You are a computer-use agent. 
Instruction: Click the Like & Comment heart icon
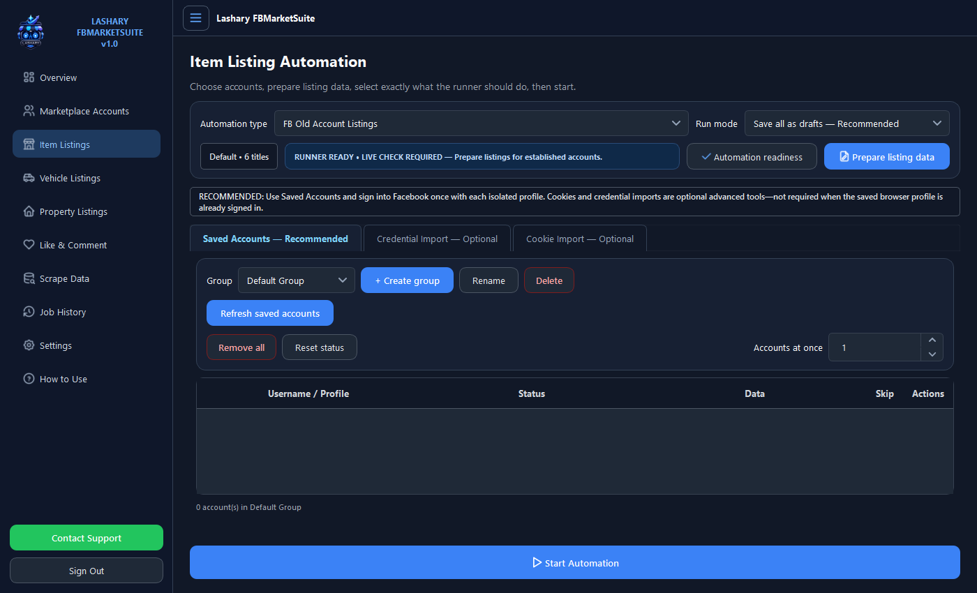click(29, 245)
